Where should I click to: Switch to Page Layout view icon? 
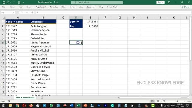pos(158,101)
